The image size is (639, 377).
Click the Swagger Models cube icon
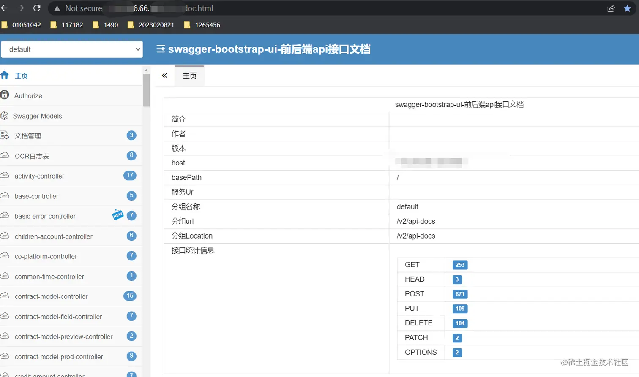point(5,115)
